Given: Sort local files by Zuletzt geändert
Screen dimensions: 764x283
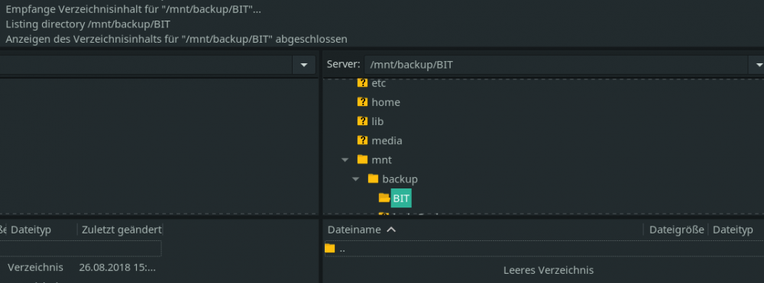Looking at the screenshot, I should pos(121,230).
